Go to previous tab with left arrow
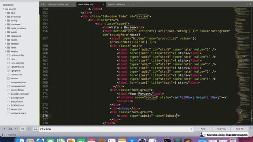 pyautogui.click(x=42, y=4)
